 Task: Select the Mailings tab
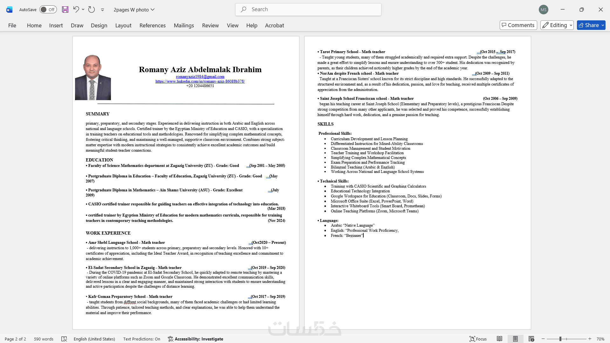(184, 25)
